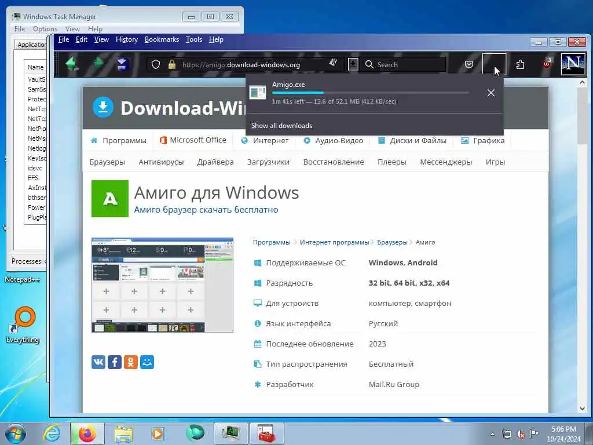
Task: Open the History menu
Action: click(x=127, y=39)
